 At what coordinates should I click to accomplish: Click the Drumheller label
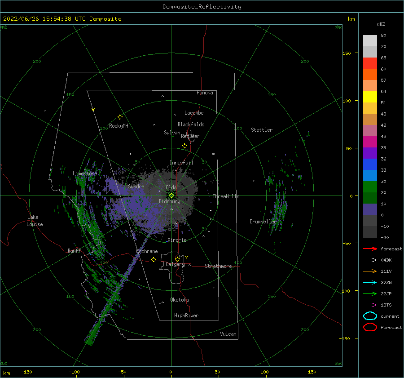pos(263,222)
